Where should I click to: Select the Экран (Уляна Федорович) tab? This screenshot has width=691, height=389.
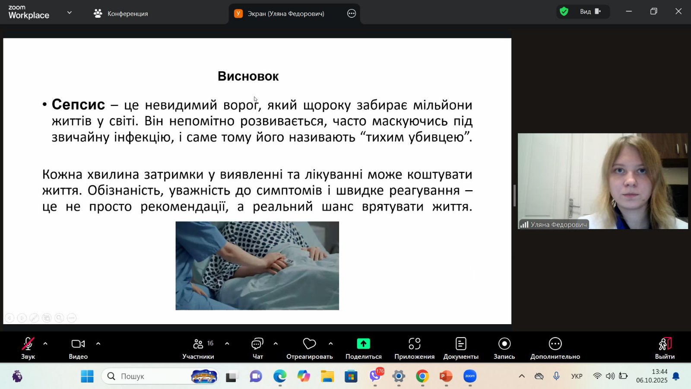click(285, 13)
